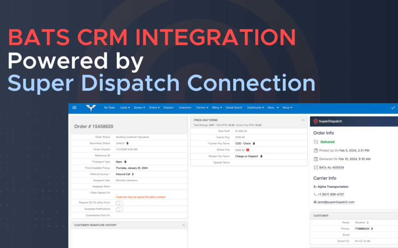Click the external link icon beside BATs-AL-405939
398x248 pixels.
coord(316,168)
